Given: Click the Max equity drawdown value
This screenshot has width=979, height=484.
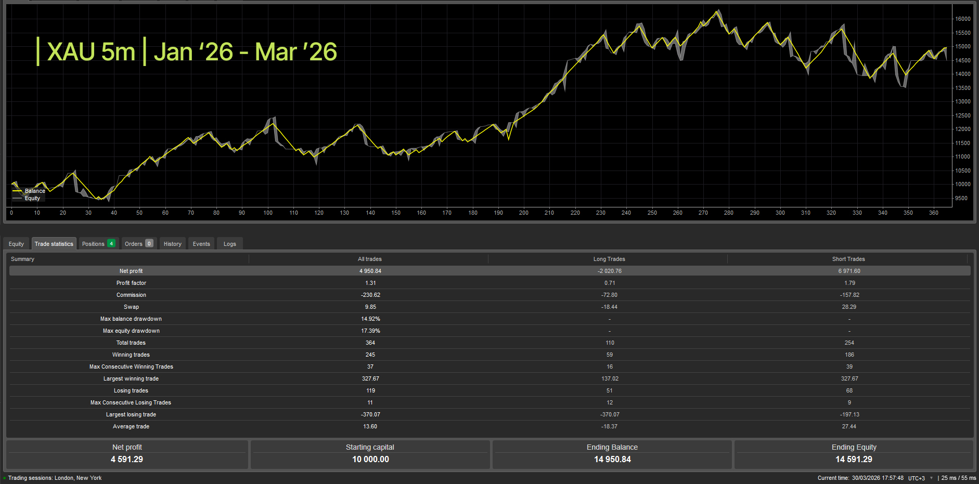Looking at the screenshot, I should coord(370,331).
